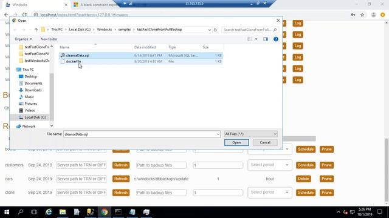389x218 pixels.
Task: Open Desktop in navigation tree
Action: [x=28, y=76]
